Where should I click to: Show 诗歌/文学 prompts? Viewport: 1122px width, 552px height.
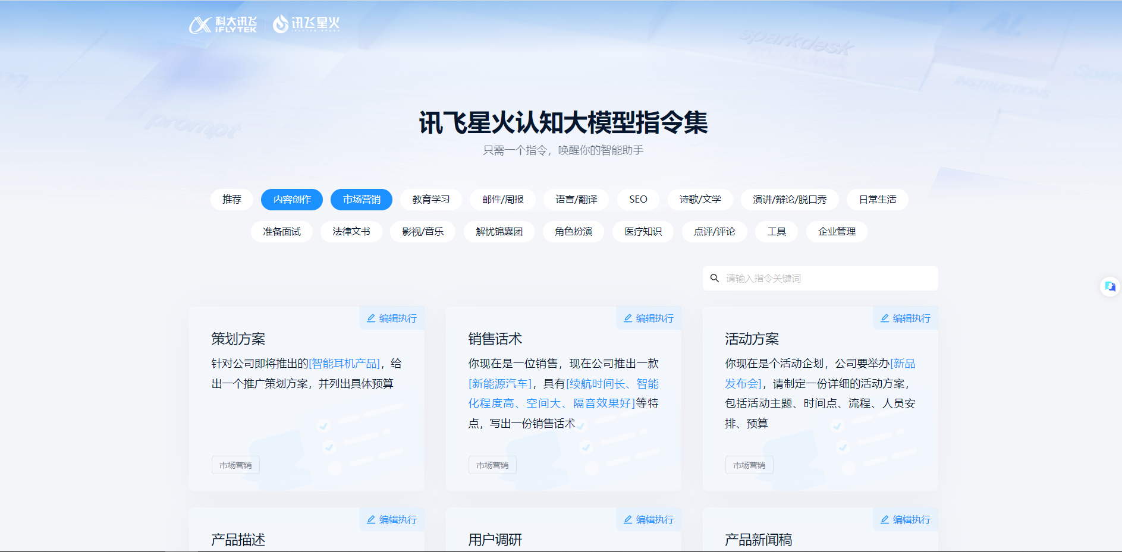[700, 200]
